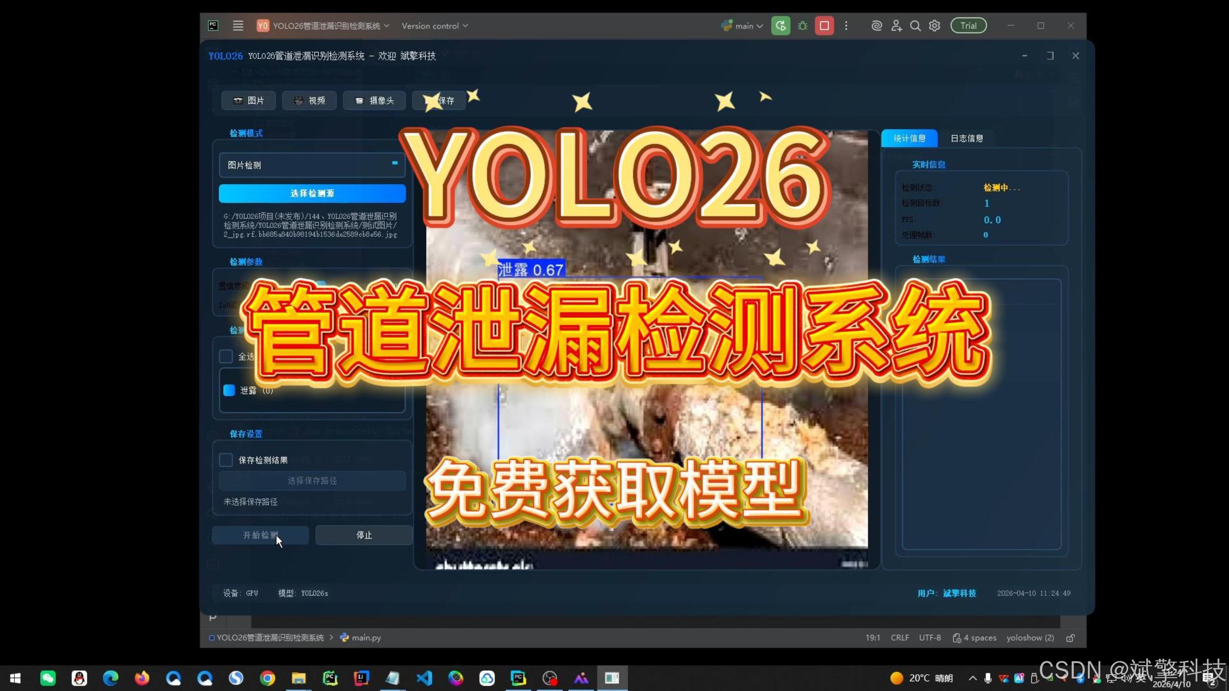Click the selected image file path text
The width and height of the screenshot is (1229, 691).
310,225
